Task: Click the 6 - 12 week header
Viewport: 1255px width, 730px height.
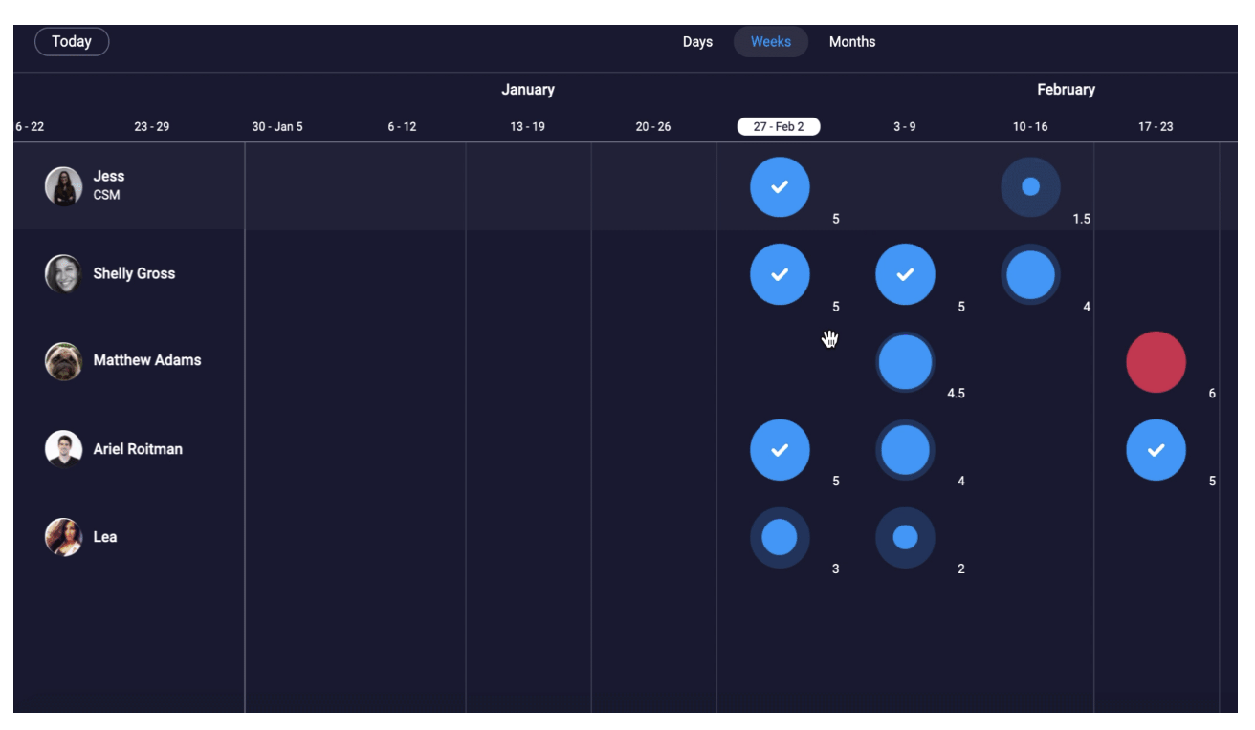Action: click(403, 127)
